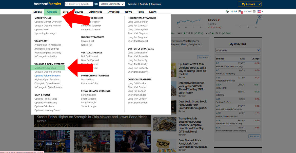Select Long Iron Butterfly
Viewport: 296px width, 153px height.
tap(138, 68)
